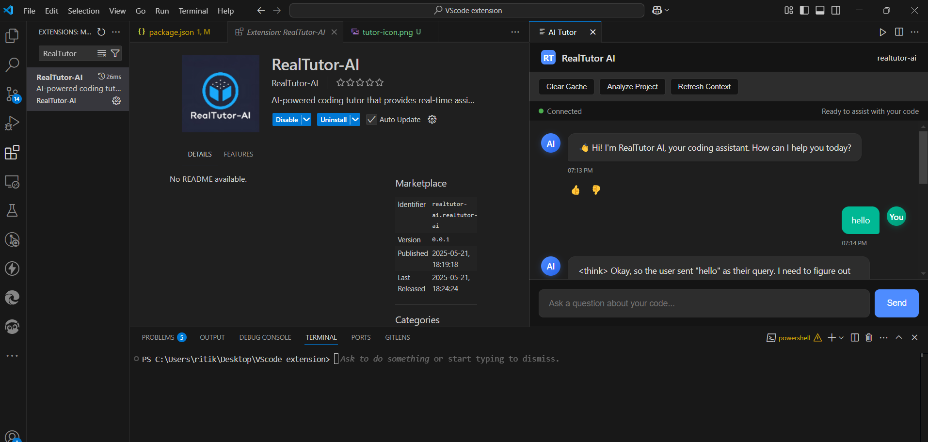Give thumbs down to the AI greeting
This screenshot has height=442, width=928.
[596, 190]
